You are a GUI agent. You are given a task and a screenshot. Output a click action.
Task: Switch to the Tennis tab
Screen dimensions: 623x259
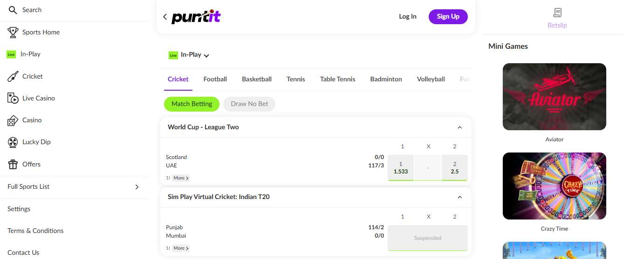tap(296, 79)
